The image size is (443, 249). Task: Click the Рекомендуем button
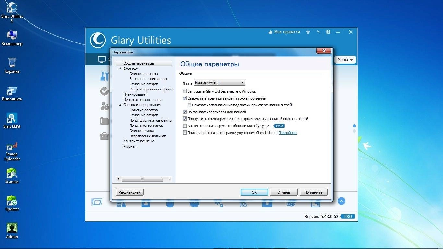tap(130, 192)
